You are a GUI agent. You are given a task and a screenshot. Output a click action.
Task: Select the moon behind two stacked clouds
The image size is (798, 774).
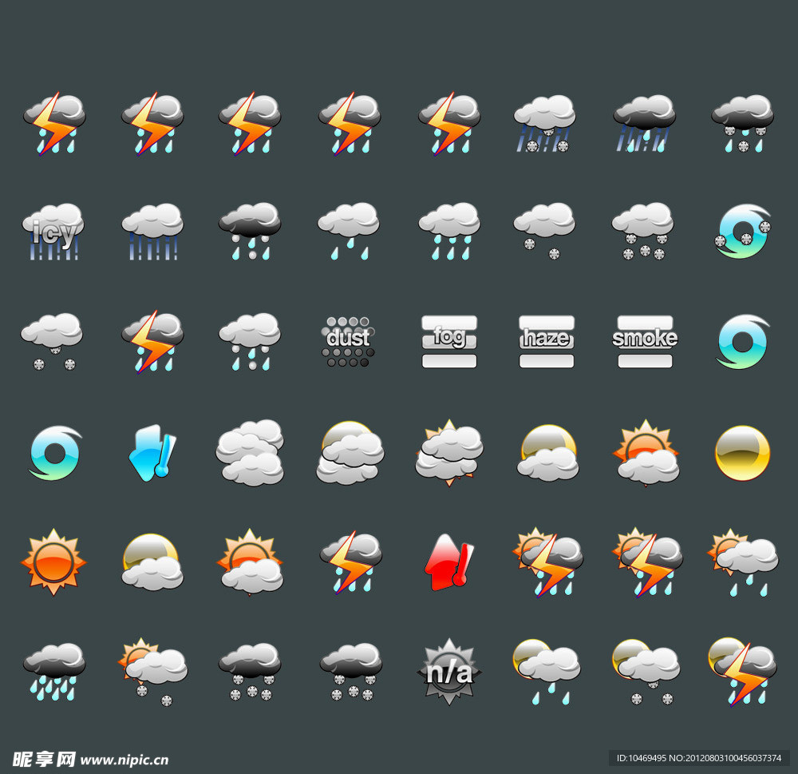click(x=349, y=453)
